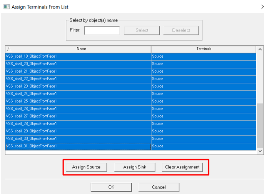Viewport: 264px width, 195px height.
Task: Click the Assign Sink button
Action: coord(135,167)
